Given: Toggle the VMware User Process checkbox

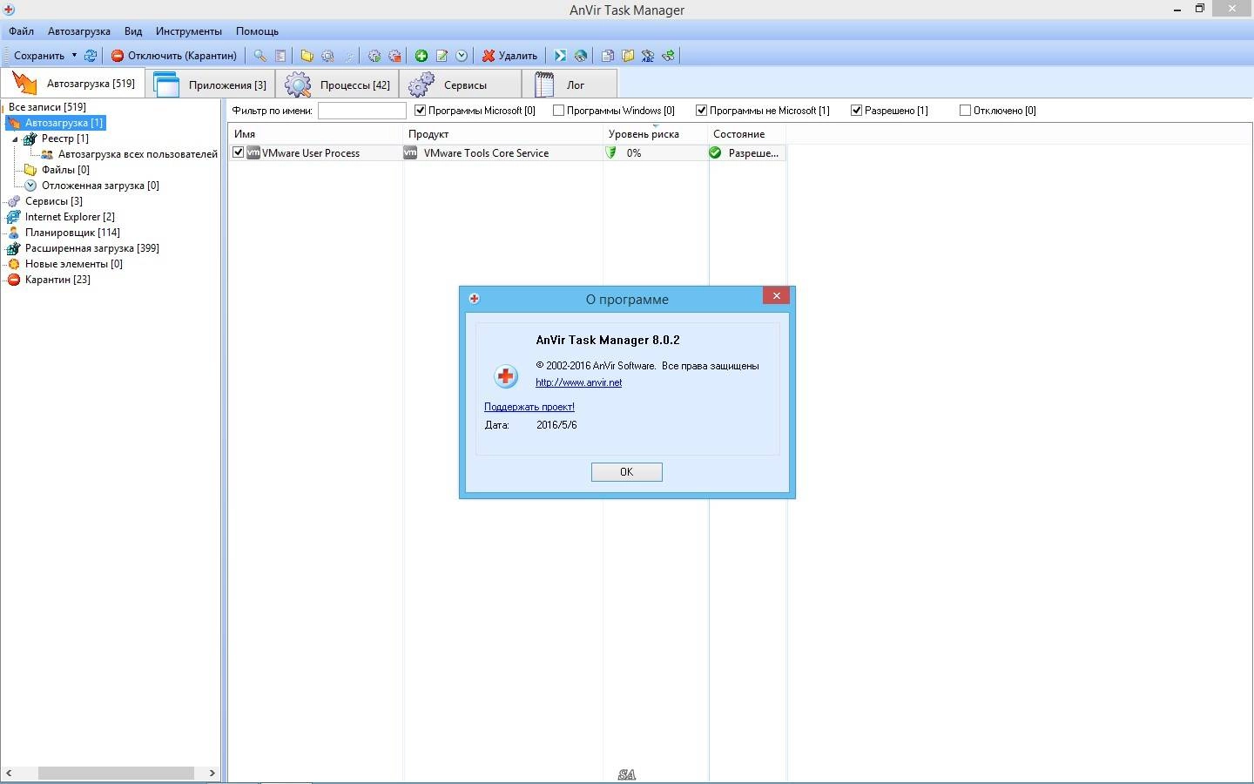Looking at the screenshot, I should (x=239, y=152).
